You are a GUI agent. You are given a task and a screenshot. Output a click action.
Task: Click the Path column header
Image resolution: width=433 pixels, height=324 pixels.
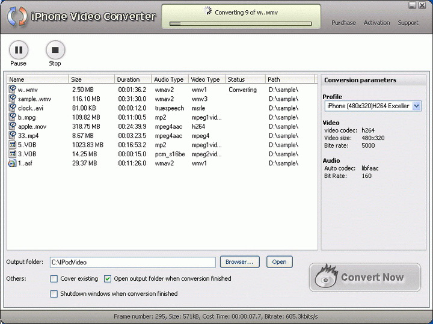290,79
